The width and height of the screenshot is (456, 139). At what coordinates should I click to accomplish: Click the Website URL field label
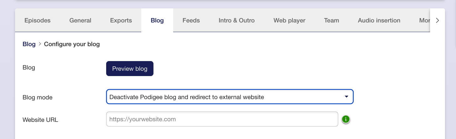pyautogui.click(x=40, y=120)
